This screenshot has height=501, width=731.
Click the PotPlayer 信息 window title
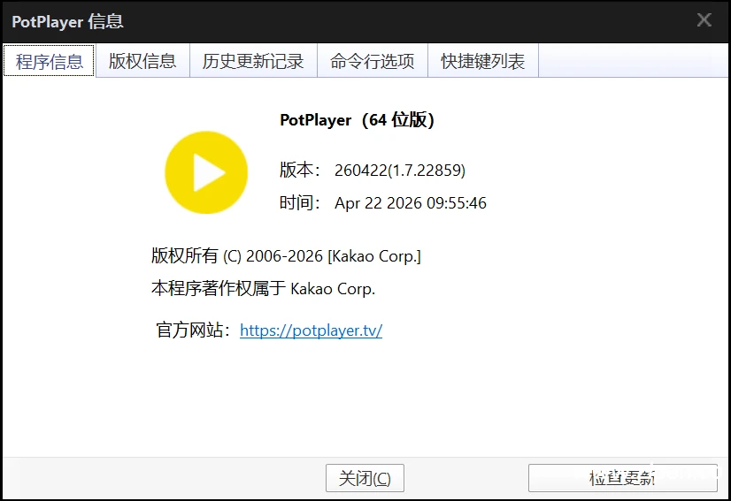pyautogui.click(x=67, y=21)
